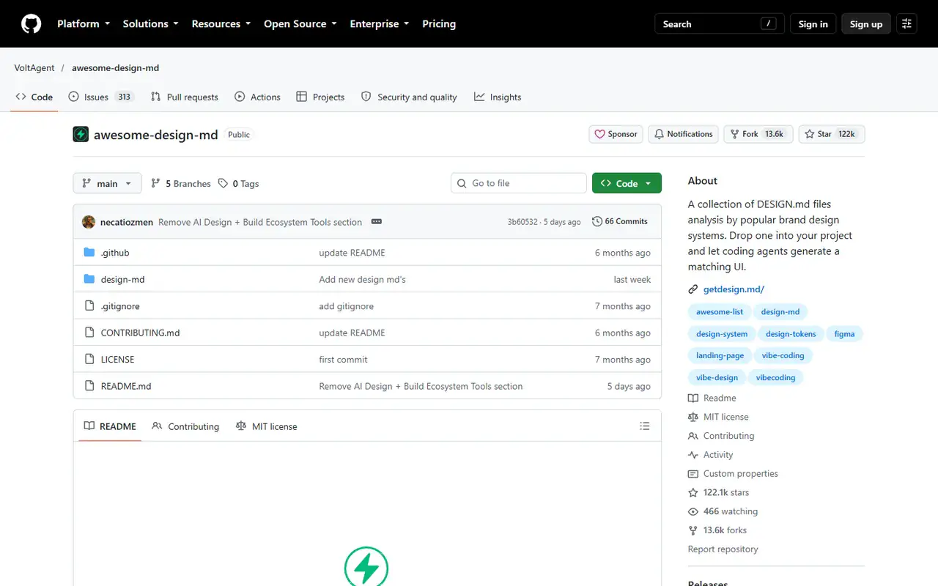
Task: Click the Sign up button
Action: (866, 23)
